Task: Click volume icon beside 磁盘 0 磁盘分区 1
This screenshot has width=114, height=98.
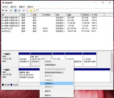Action: (x=3, y=18)
